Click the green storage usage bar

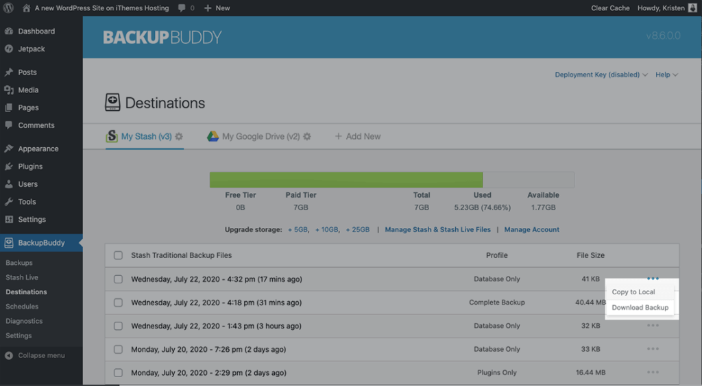coord(346,180)
